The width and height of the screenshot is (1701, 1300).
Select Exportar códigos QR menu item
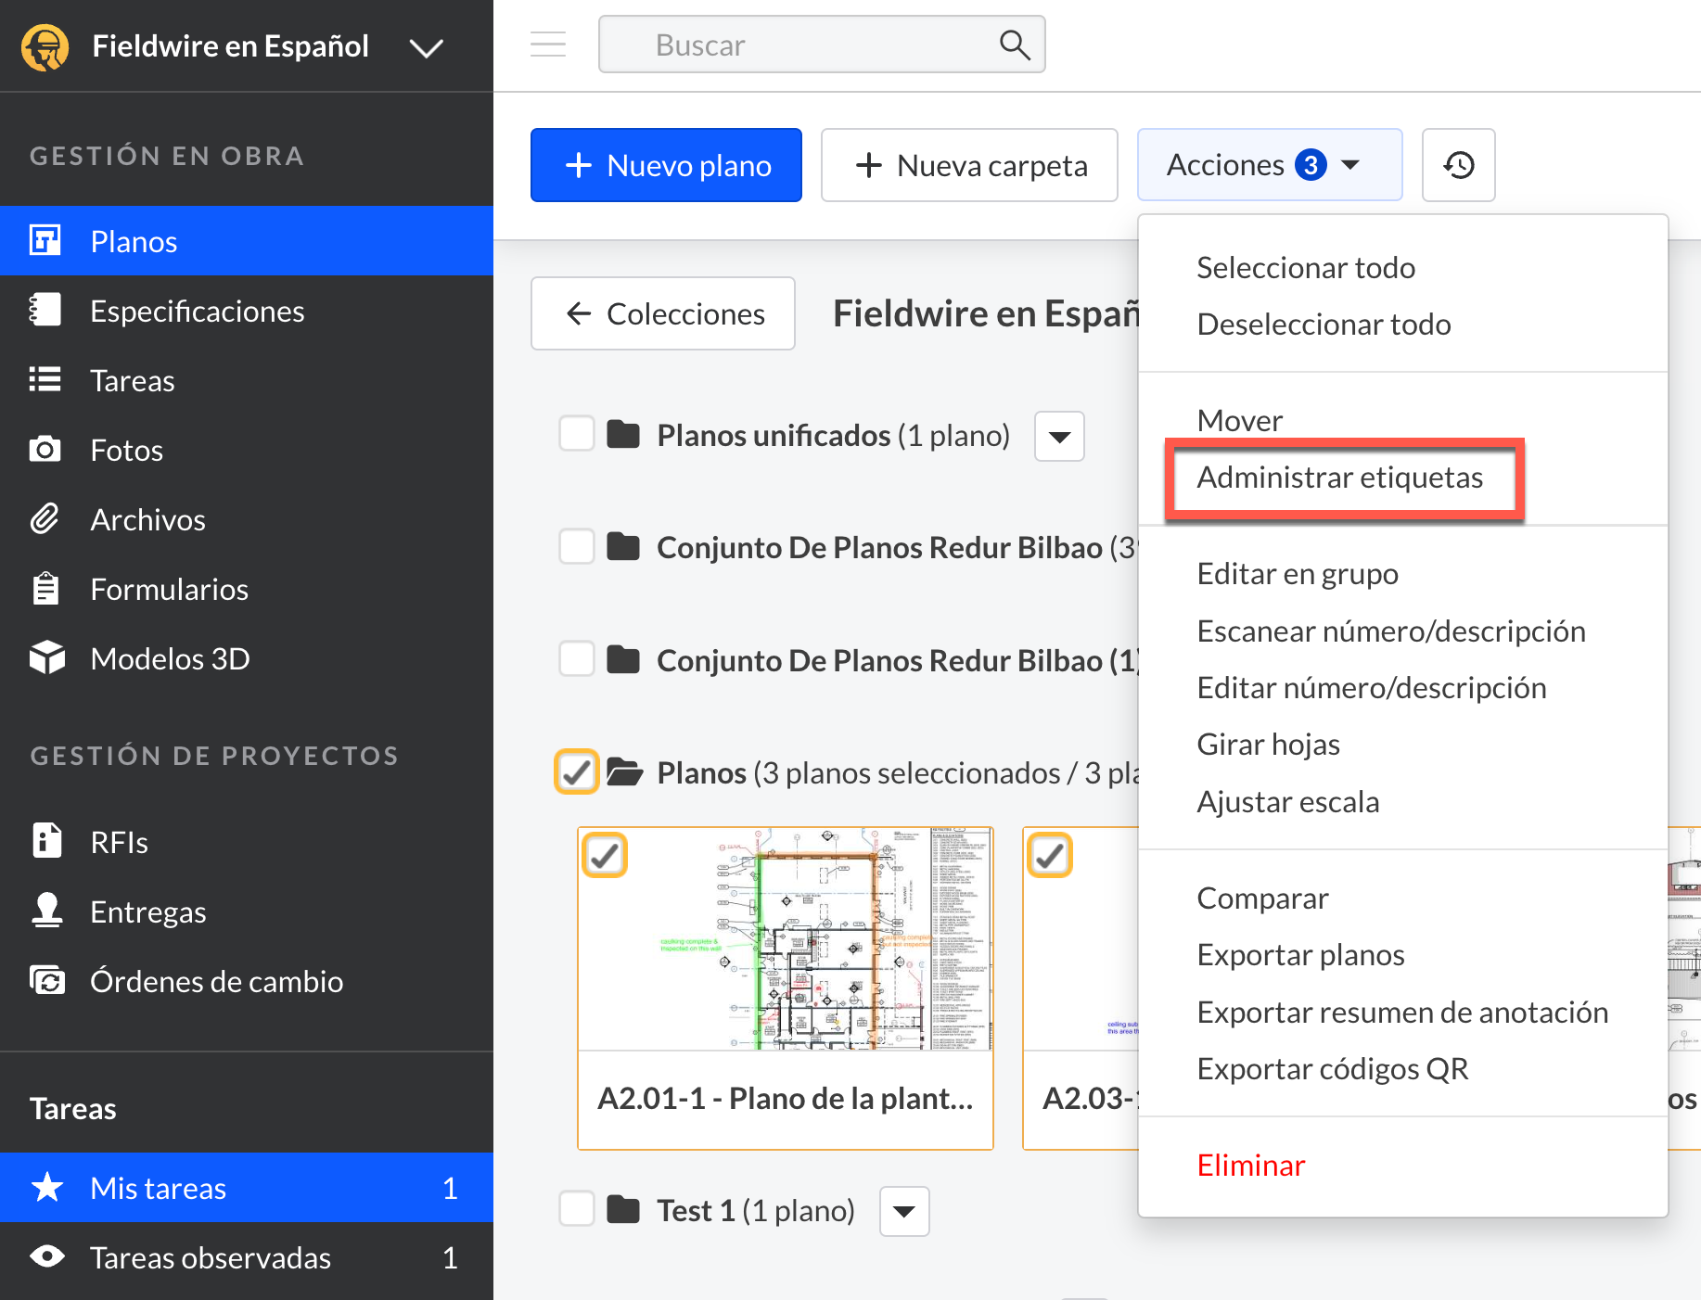pos(1332,1069)
